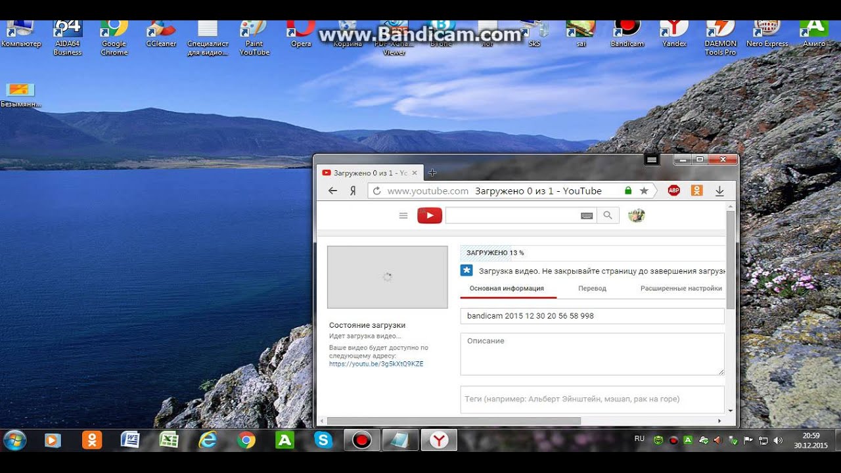841x473 pixels.
Task: Open Excel from the taskbar
Action: [x=169, y=440]
